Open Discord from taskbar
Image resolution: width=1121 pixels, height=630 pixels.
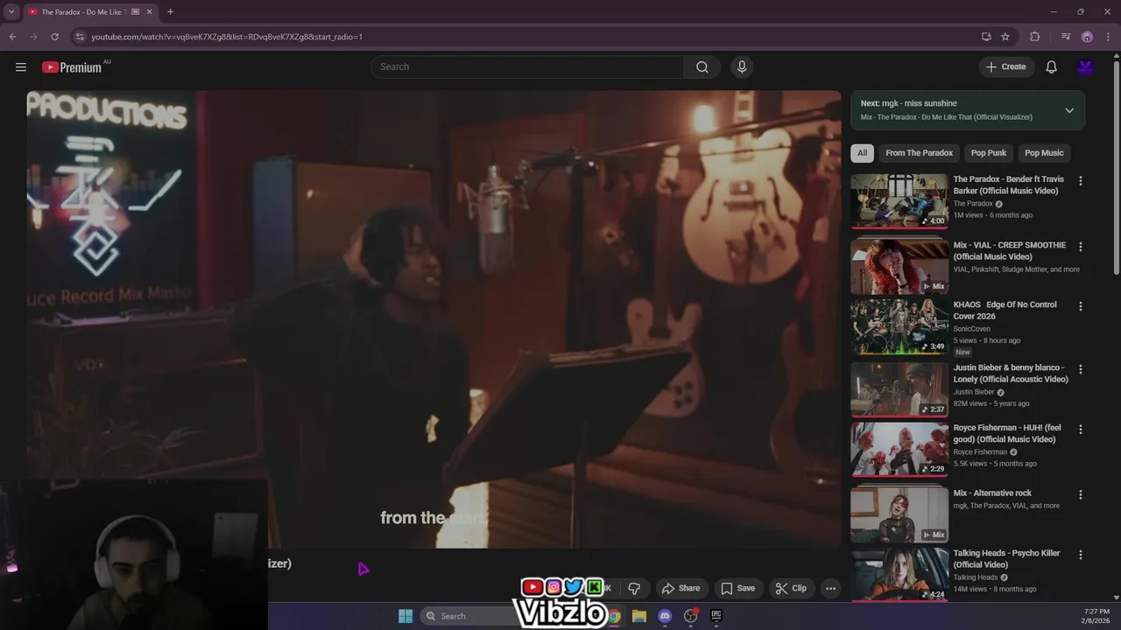(x=665, y=616)
